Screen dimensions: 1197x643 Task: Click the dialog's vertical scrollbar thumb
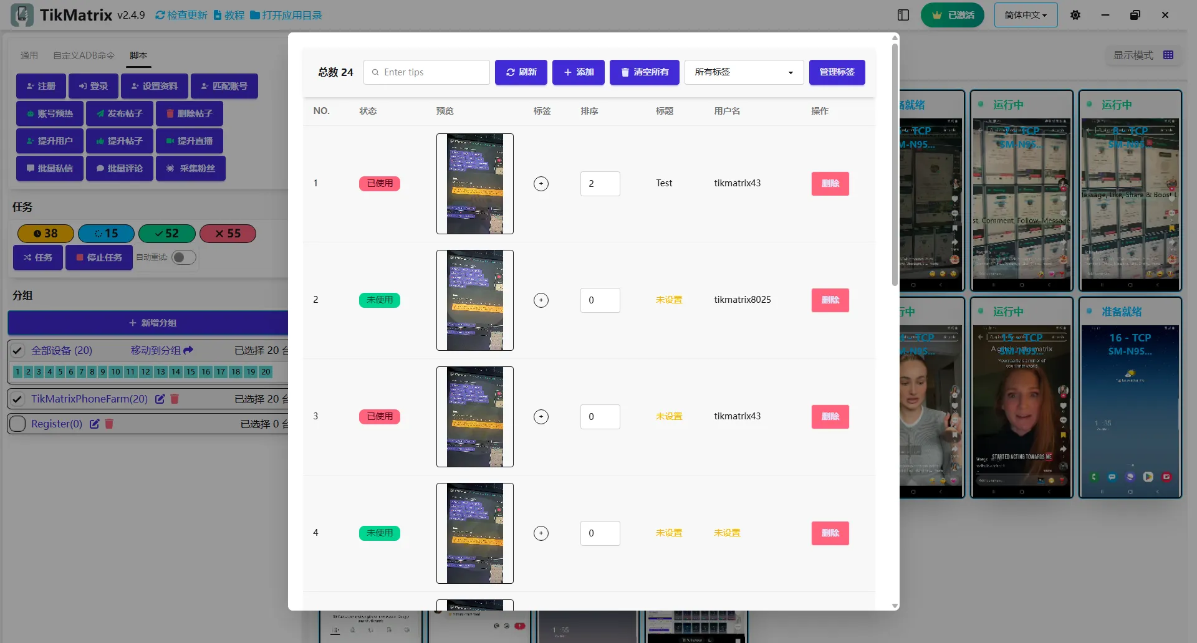coord(895,162)
